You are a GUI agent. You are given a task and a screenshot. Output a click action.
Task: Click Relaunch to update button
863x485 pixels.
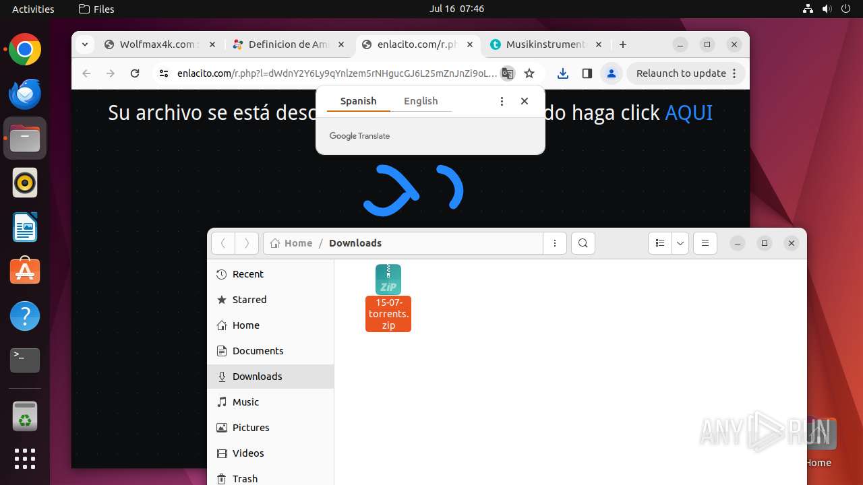(686, 73)
